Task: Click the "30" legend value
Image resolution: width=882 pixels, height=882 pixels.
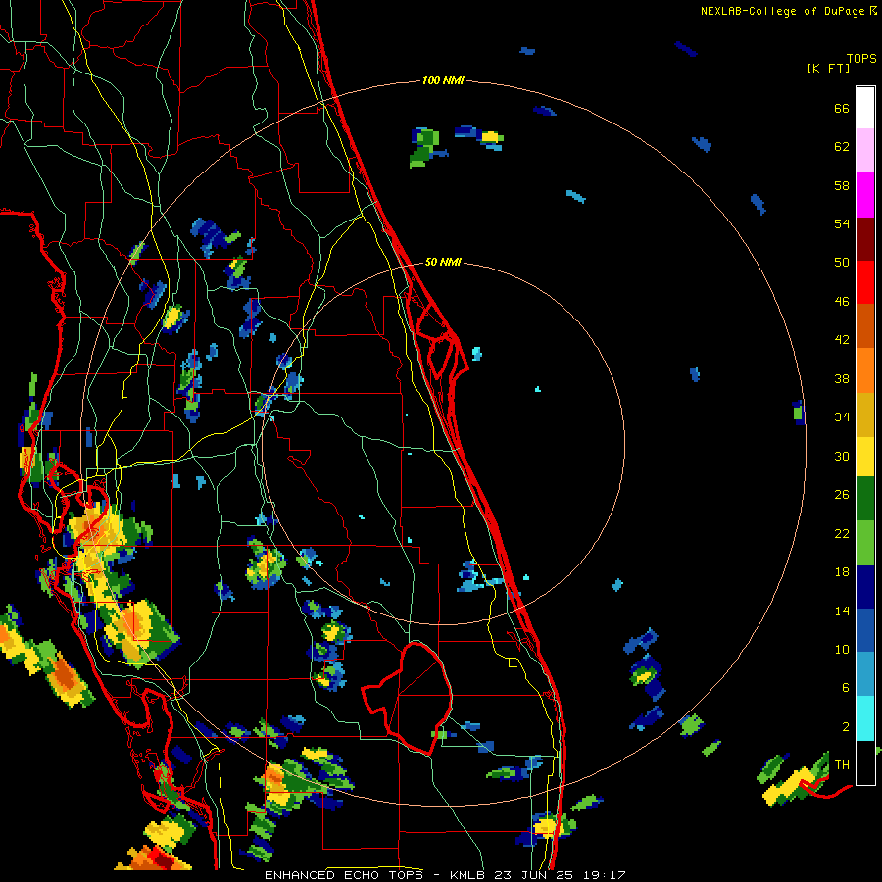Action: coord(842,456)
